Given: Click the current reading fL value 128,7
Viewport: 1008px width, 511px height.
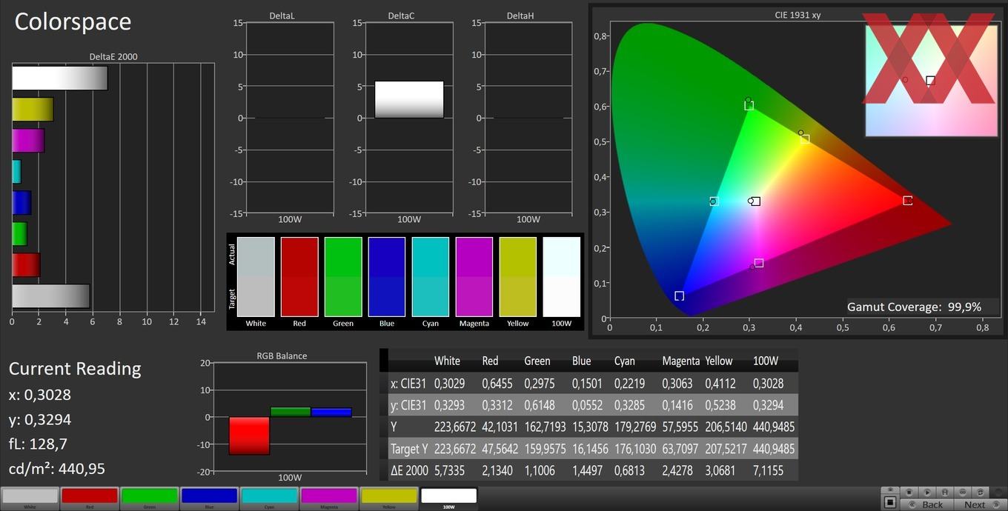Looking at the screenshot, I should coord(38,444).
